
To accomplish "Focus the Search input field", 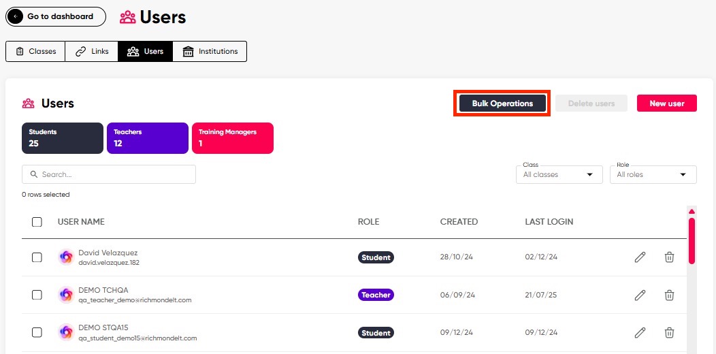I will pos(109,175).
